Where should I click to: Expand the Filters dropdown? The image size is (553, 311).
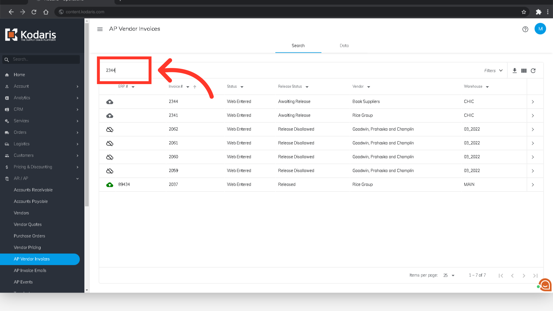pyautogui.click(x=493, y=71)
